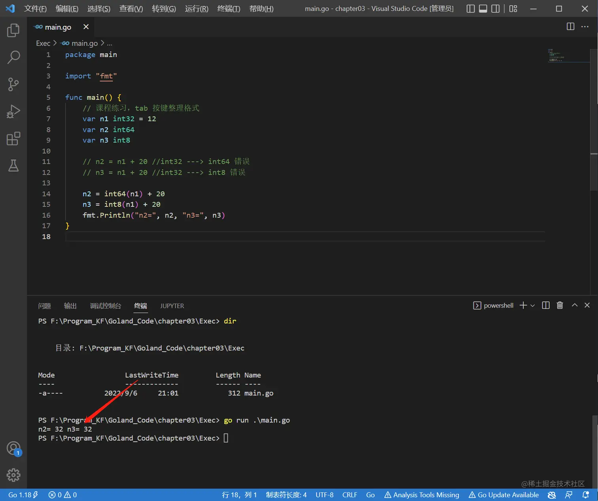Viewport: 598px width, 501px height.
Task: Open the Testing flask view
Action: [13, 165]
